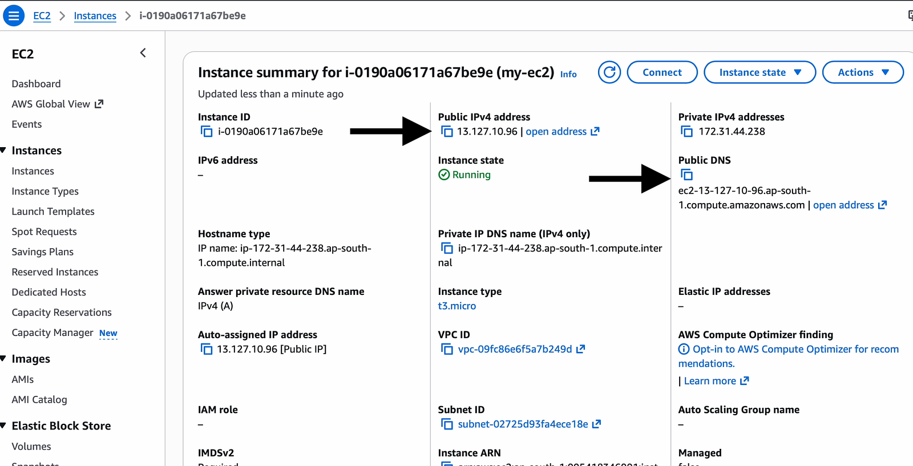Go to EC2 Dashboard

click(36, 84)
